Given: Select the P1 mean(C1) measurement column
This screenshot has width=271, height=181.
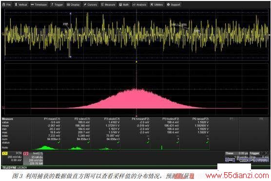Looking at the screenshot, I should [46, 134].
